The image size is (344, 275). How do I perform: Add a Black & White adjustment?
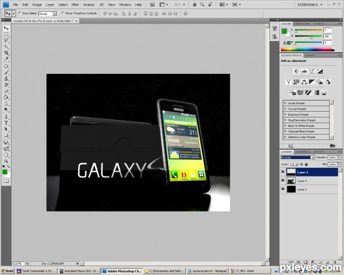coord(312,82)
